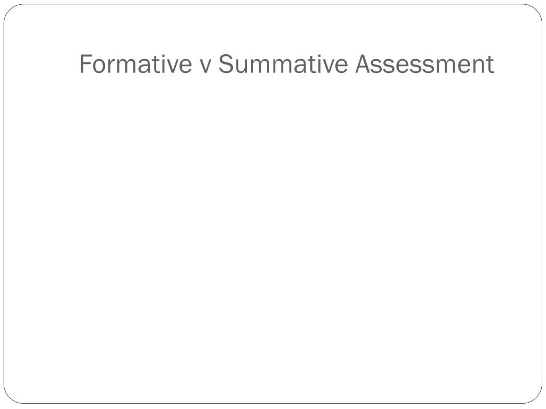The image size is (546, 409).
Task: Place cursor after final "t" of Assessment
Action: [495, 64]
